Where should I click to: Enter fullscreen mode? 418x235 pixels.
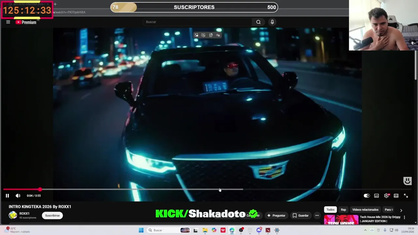coord(406,196)
